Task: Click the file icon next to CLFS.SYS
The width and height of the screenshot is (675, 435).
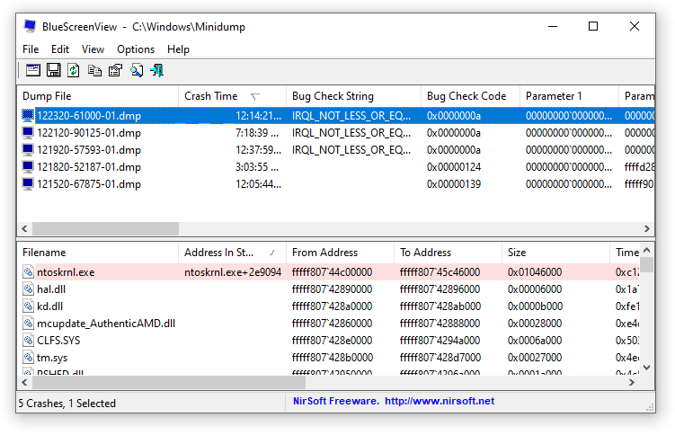Action: [29, 341]
